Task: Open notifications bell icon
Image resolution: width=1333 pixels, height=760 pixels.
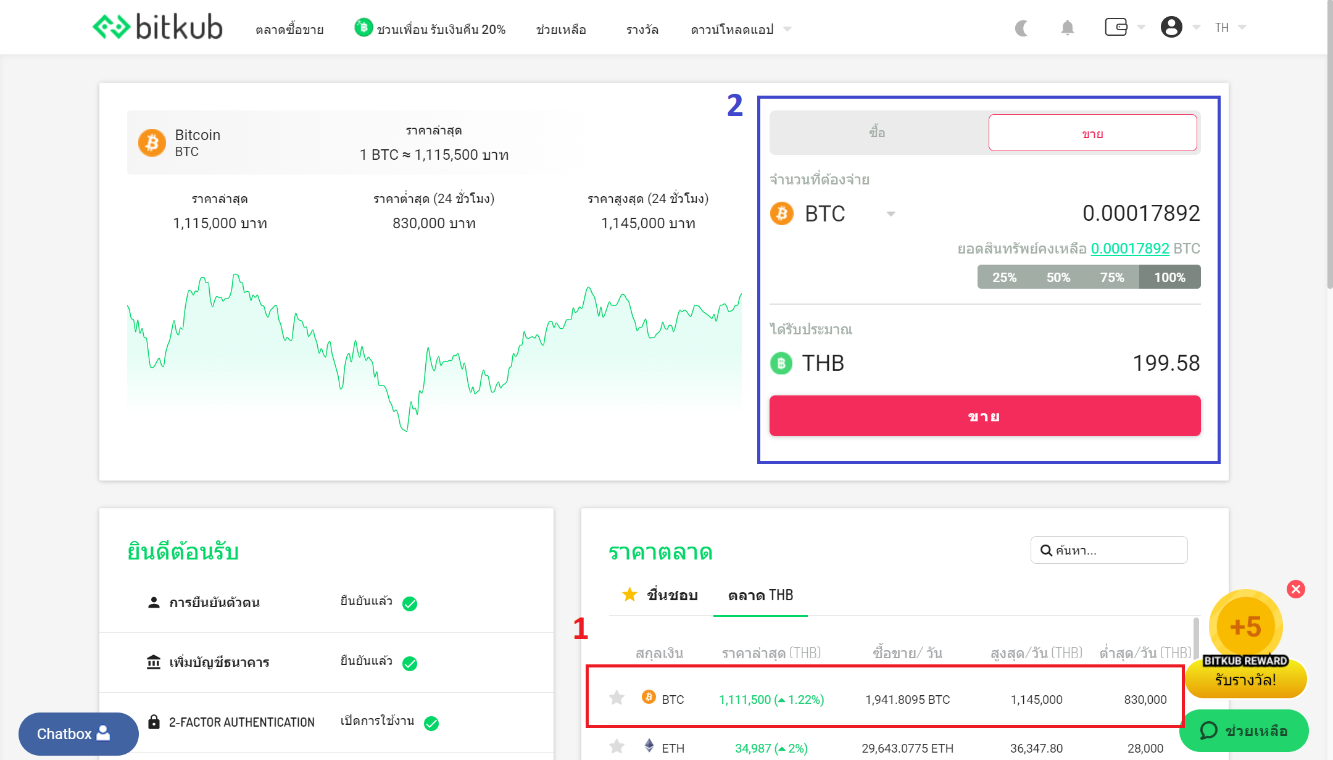Action: point(1068,28)
